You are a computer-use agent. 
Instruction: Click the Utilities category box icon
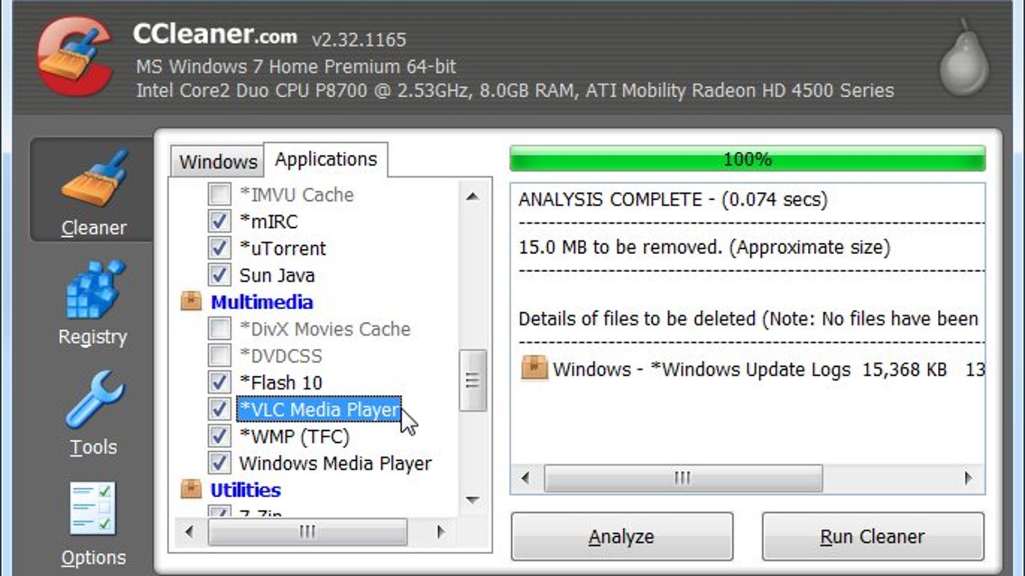point(191,489)
